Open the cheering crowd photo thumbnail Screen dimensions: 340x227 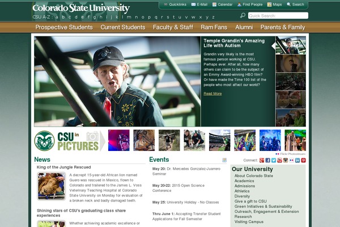tap(245, 140)
